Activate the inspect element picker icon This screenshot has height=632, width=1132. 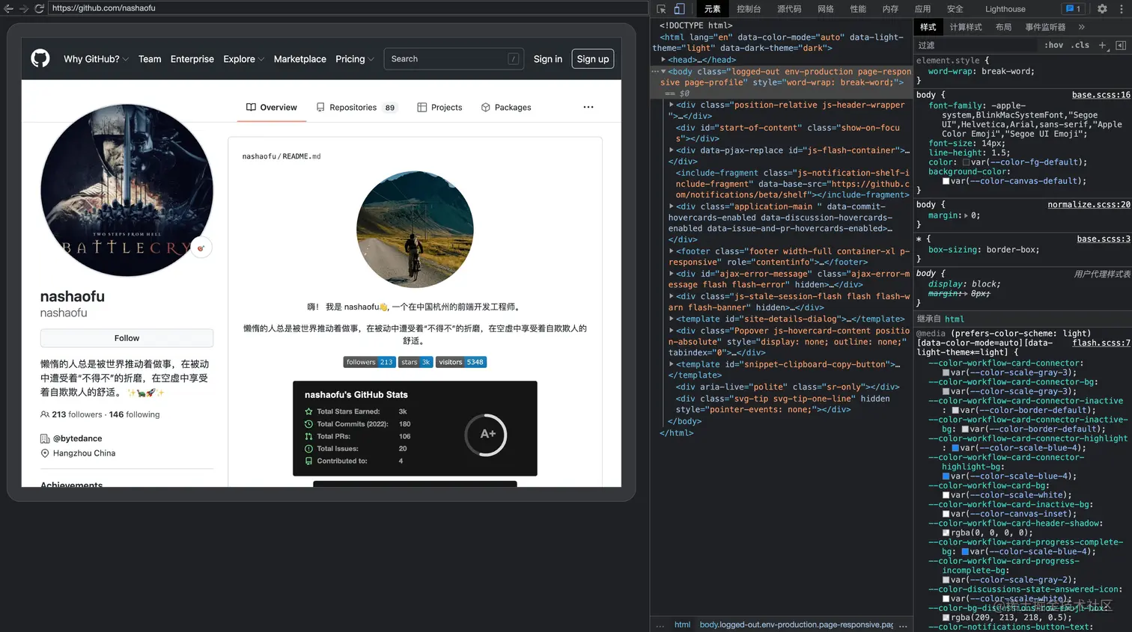(x=661, y=9)
